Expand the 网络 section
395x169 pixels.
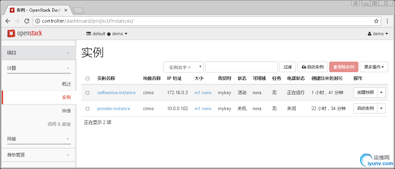click(x=39, y=139)
